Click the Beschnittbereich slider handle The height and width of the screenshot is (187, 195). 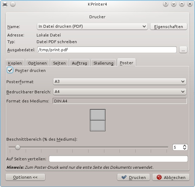(x=18, y=147)
